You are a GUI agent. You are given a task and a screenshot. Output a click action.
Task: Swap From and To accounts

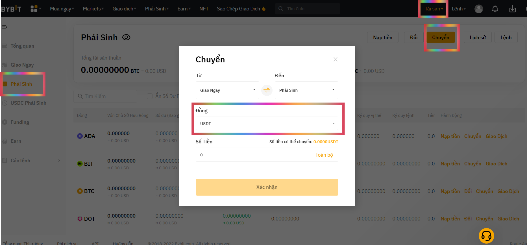click(x=267, y=90)
